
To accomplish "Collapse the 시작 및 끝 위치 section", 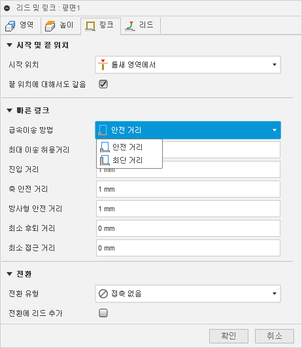I will 9,45.
